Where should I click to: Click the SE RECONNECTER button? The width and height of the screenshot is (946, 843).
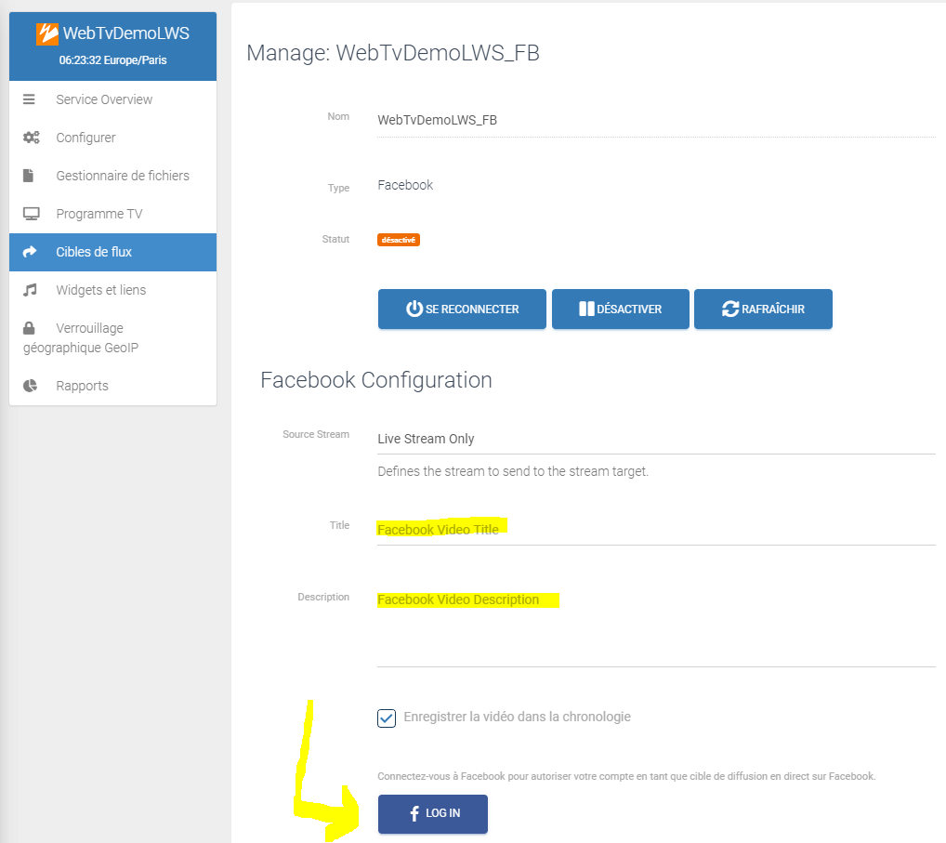click(x=462, y=309)
